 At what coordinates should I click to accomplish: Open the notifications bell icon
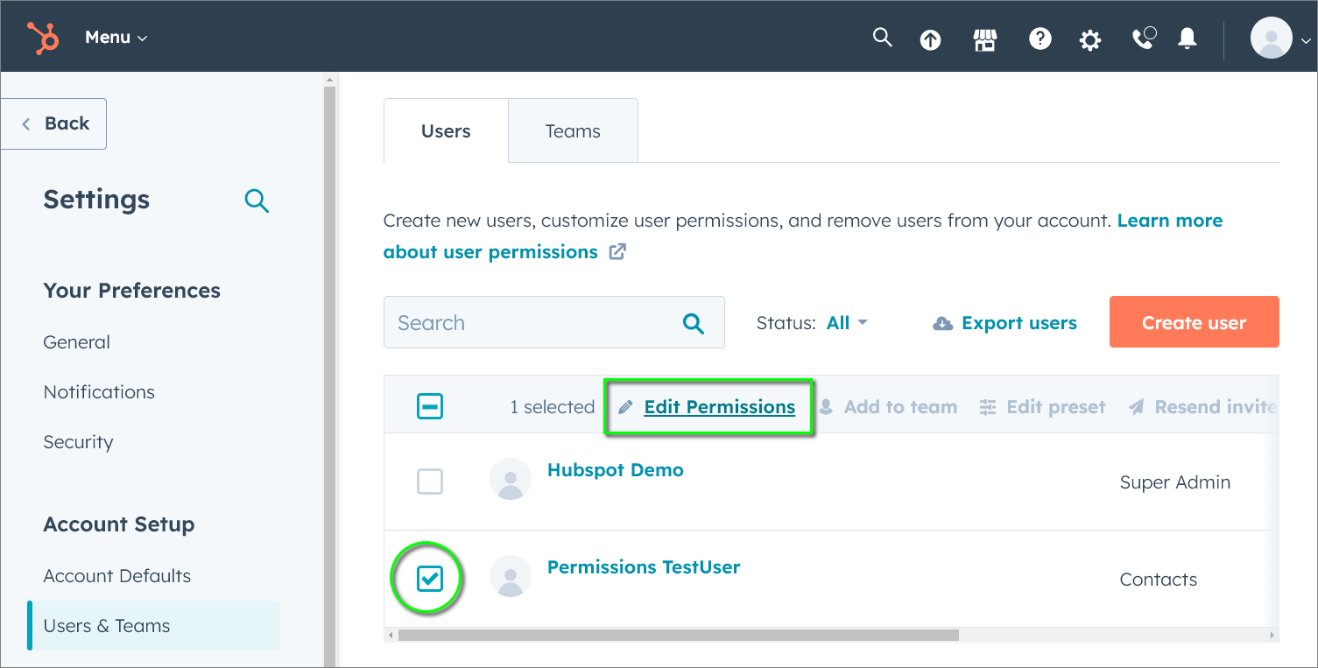coord(1188,39)
